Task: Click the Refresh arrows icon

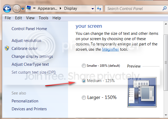Action: click(99, 8)
